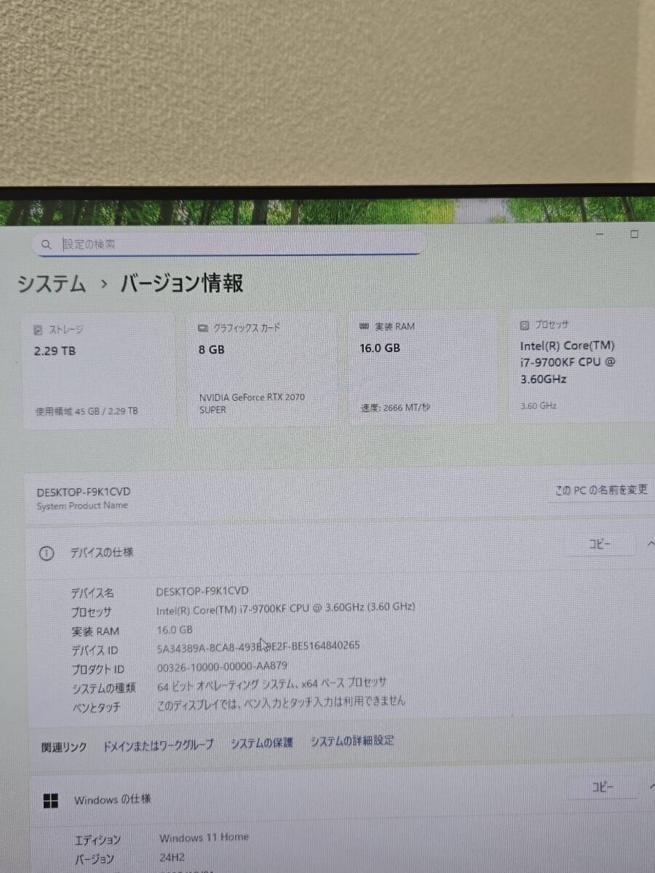Open the 実装 RAM card
Screen dimensions: 655x873
tap(423, 368)
